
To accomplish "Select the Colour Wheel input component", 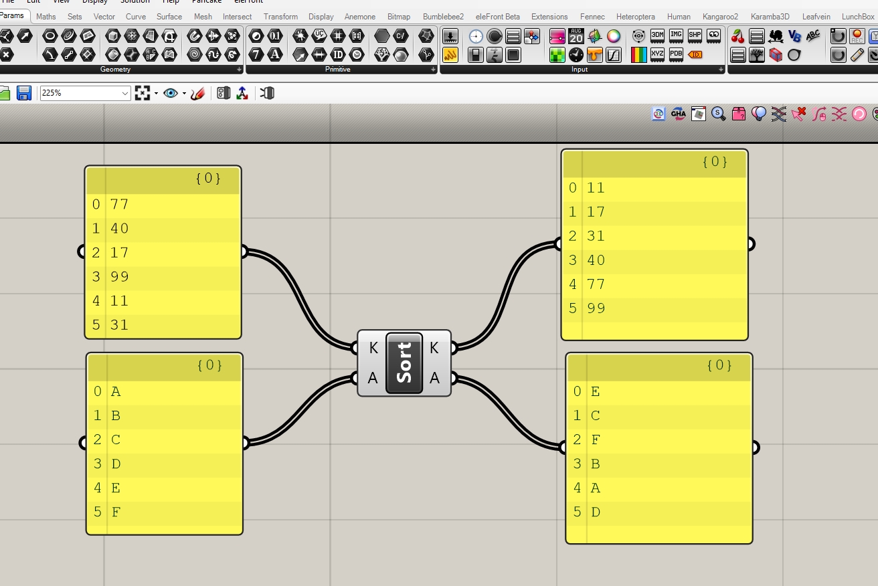I will [x=613, y=36].
